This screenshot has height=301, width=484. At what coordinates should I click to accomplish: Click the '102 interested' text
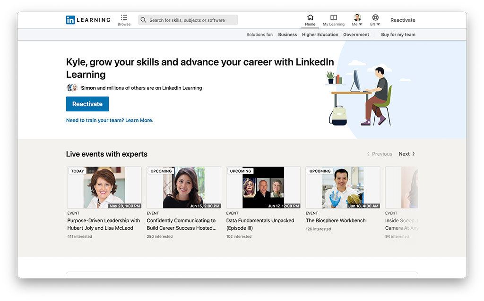[239, 237]
